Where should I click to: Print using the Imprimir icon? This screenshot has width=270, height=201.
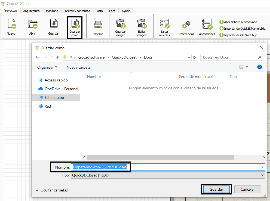[x=98, y=28]
